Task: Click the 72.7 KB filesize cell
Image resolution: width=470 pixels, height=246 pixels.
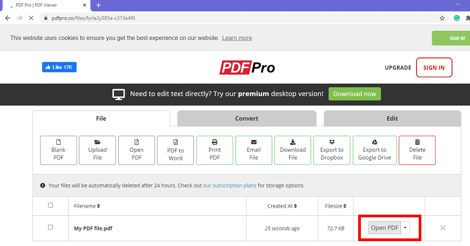Action: (x=335, y=228)
